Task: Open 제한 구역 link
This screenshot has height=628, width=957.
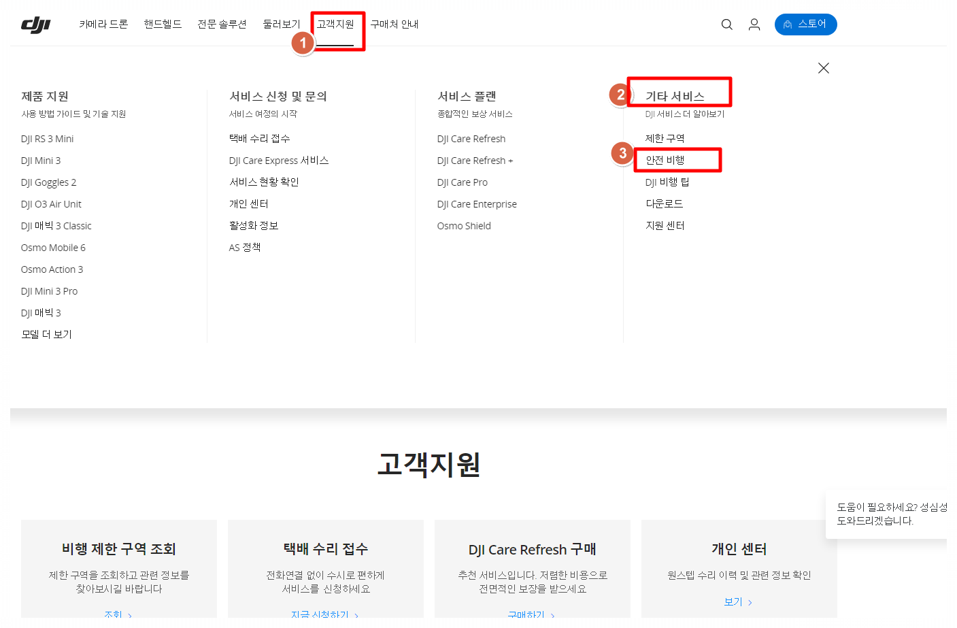Action: (665, 139)
